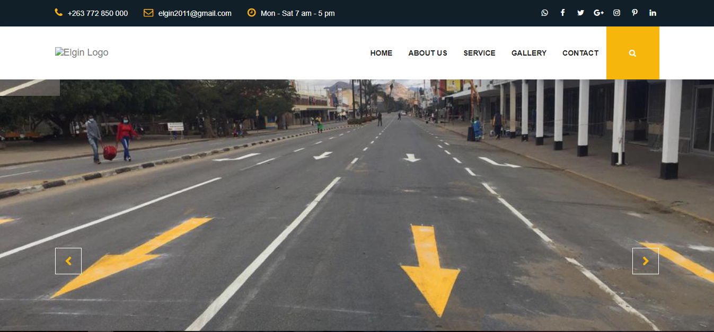Click email address elgin2011@gmail.com
The image size is (714, 332).
195,13
